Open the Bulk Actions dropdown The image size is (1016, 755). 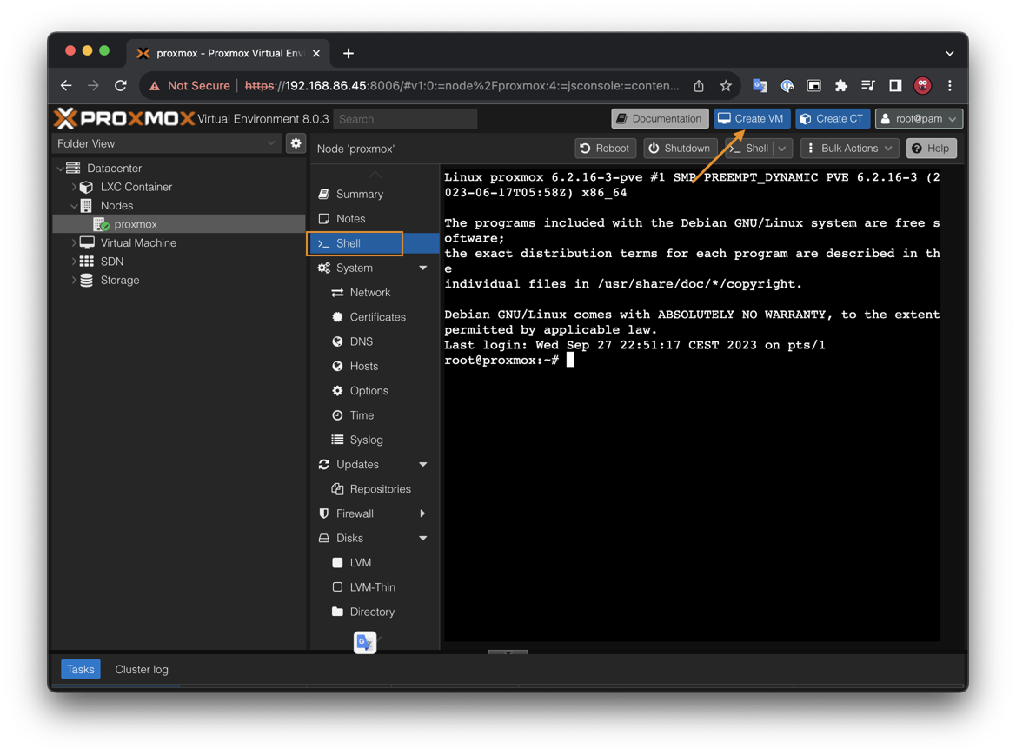point(849,149)
